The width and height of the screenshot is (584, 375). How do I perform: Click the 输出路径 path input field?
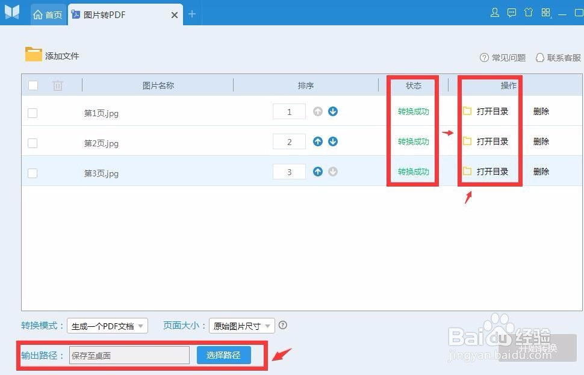128,355
